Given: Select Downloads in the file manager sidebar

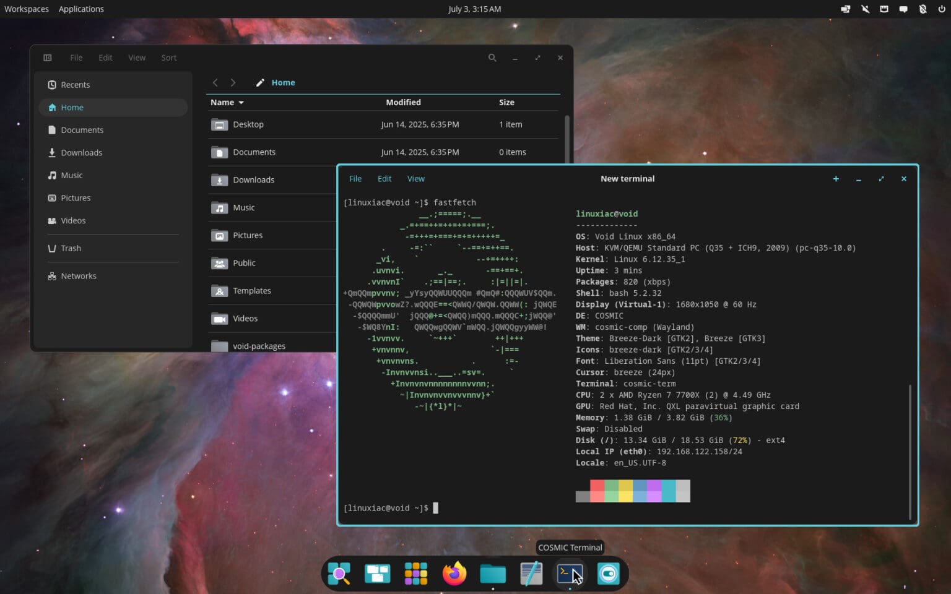Looking at the screenshot, I should pos(82,152).
